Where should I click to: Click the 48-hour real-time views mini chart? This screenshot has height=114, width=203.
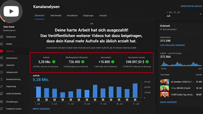point(181,64)
